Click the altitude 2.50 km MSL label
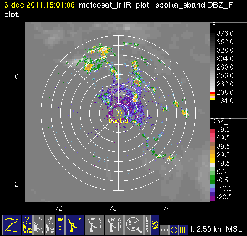 tap(215, 229)
